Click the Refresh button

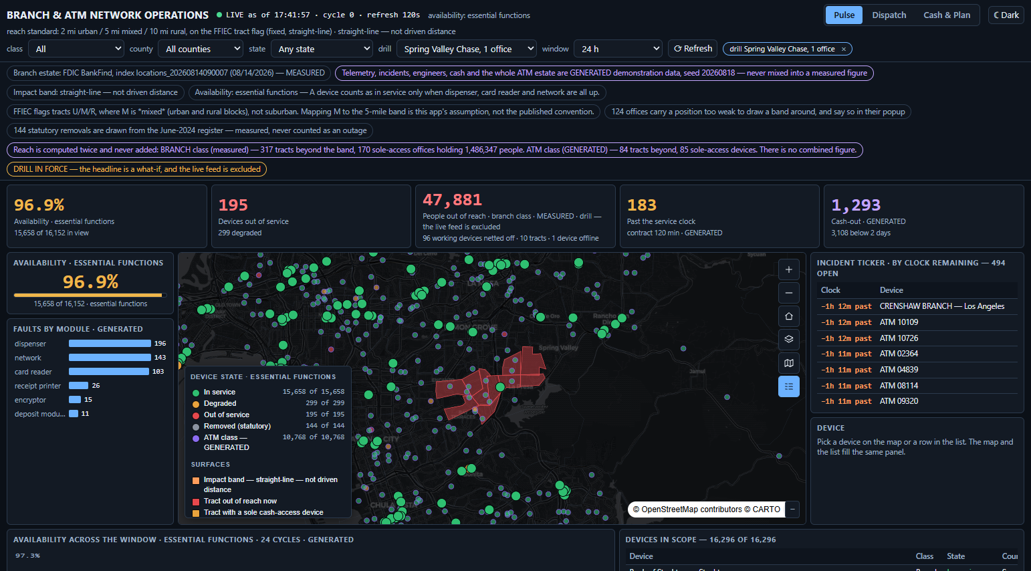pyautogui.click(x=693, y=49)
